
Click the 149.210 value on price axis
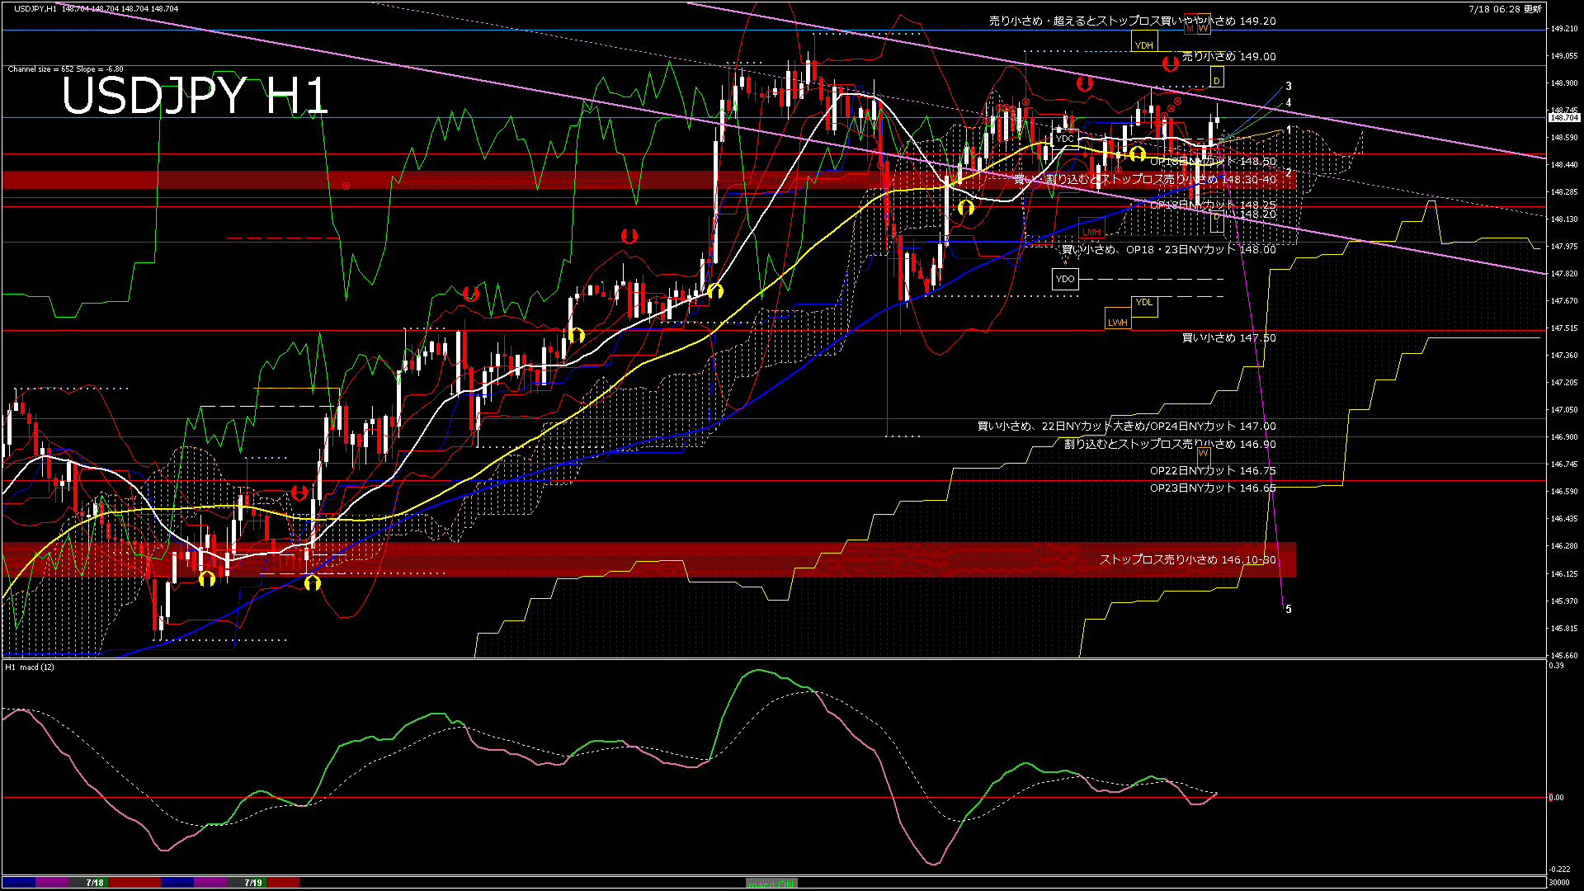pyautogui.click(x=1564, y=29)
